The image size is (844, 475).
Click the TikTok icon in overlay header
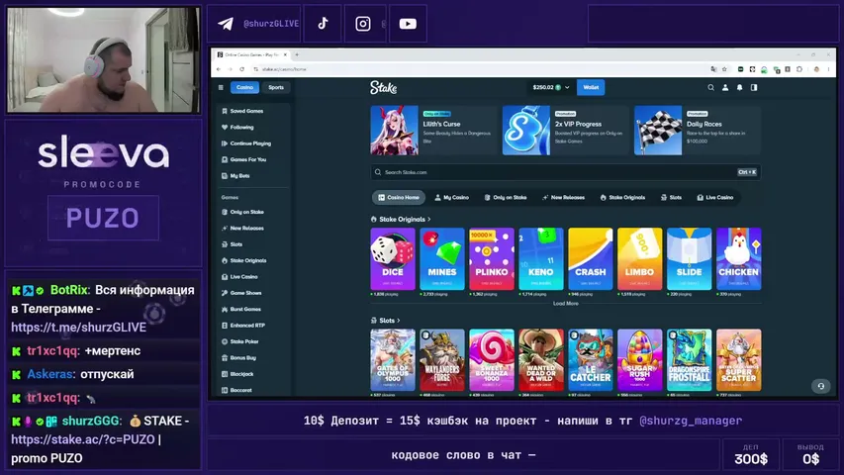tap(323, 23)
